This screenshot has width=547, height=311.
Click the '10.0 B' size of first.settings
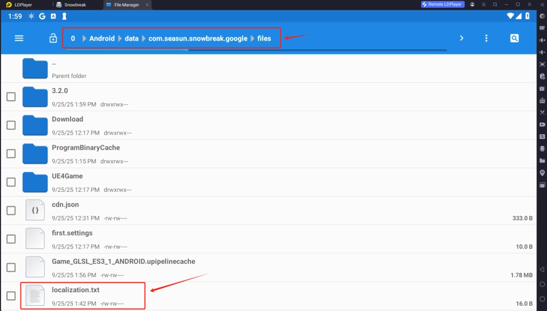click(x=525, y=247)
